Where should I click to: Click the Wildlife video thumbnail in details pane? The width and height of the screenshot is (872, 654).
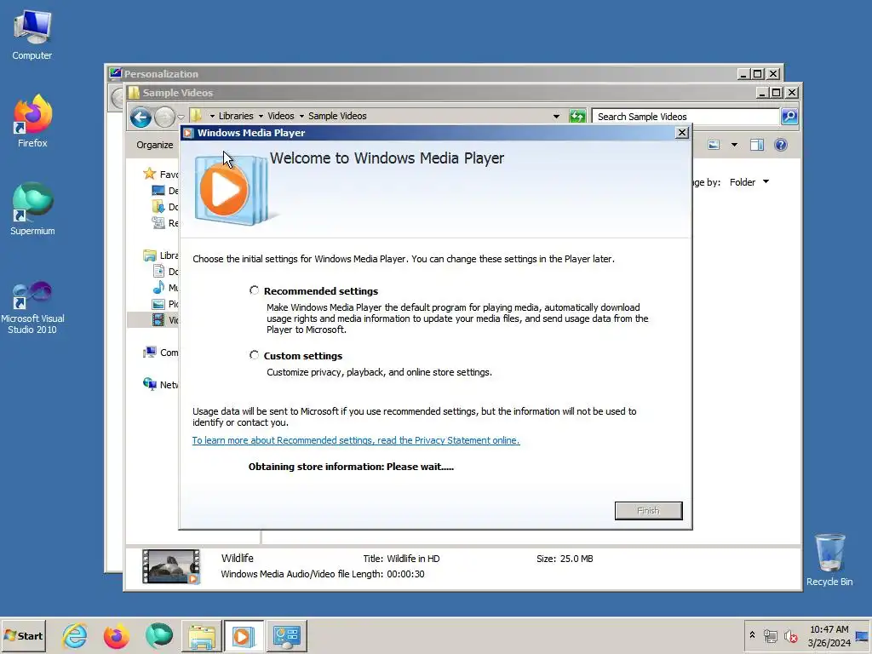170,566
